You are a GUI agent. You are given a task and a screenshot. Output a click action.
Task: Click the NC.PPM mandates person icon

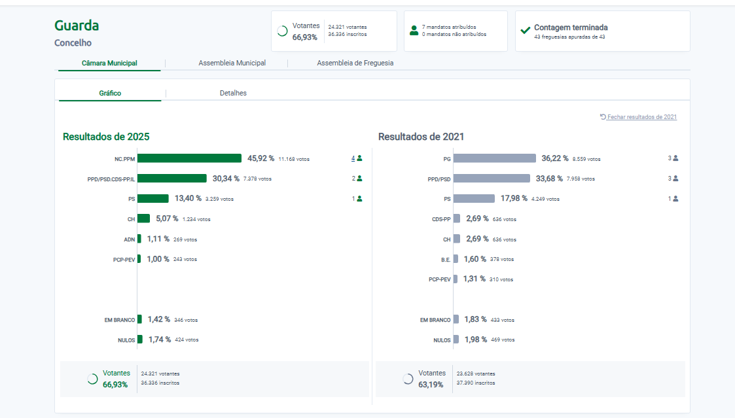tap(359, 158)
